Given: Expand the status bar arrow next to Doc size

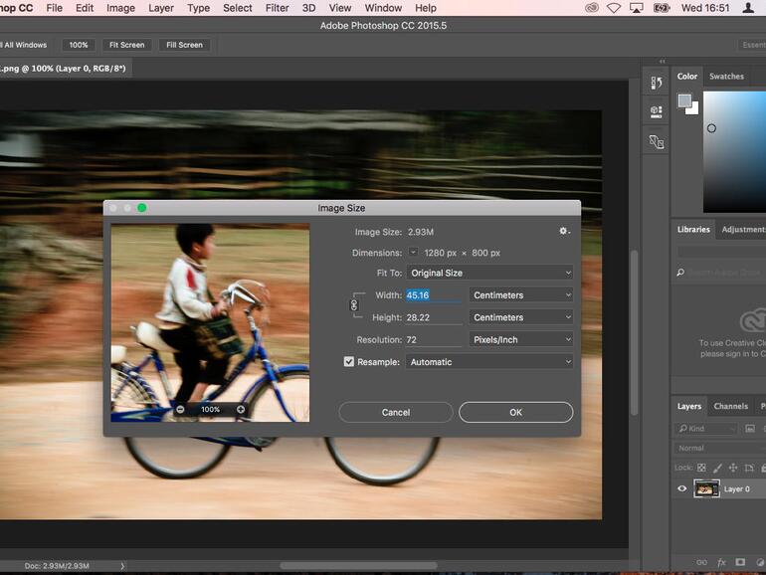Looking at the screenshot, I should (122, 566).
